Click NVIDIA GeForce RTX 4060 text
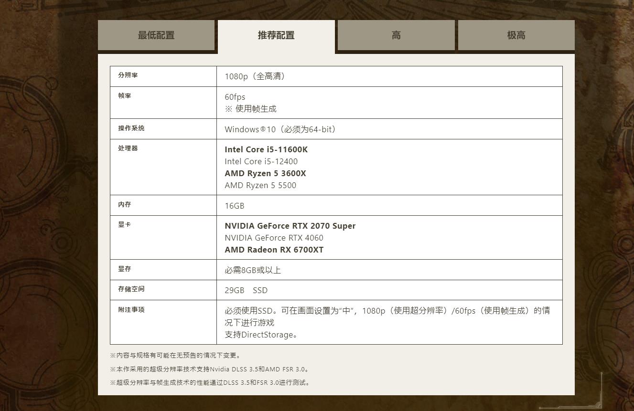 274,238
